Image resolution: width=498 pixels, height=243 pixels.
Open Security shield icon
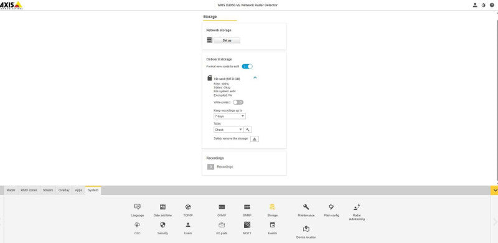point(162,225)
